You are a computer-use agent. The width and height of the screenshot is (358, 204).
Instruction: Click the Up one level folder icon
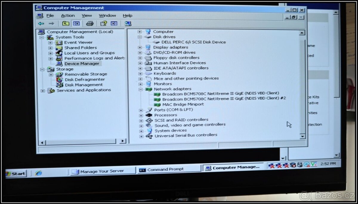[x=65, y=23]
